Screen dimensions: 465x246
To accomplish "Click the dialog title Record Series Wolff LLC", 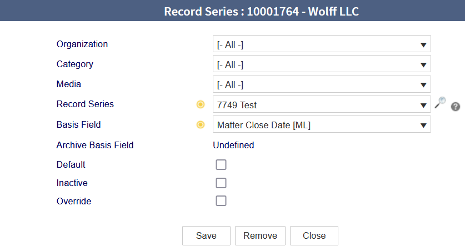I will click(261, 11).
